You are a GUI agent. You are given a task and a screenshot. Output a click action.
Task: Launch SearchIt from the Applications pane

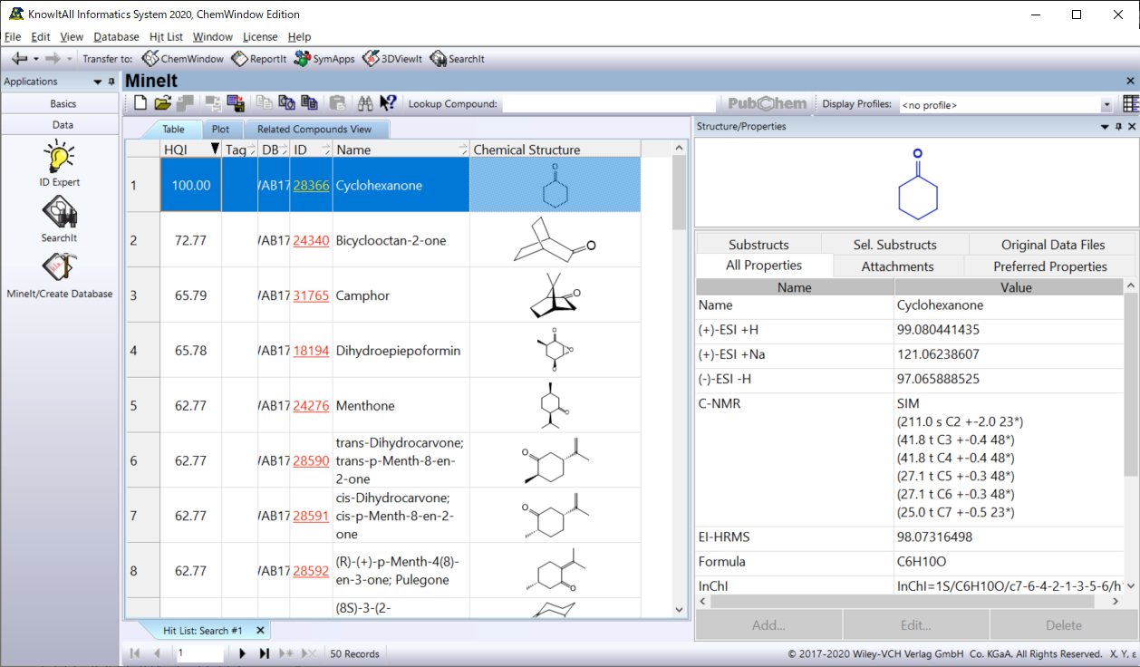59,219
